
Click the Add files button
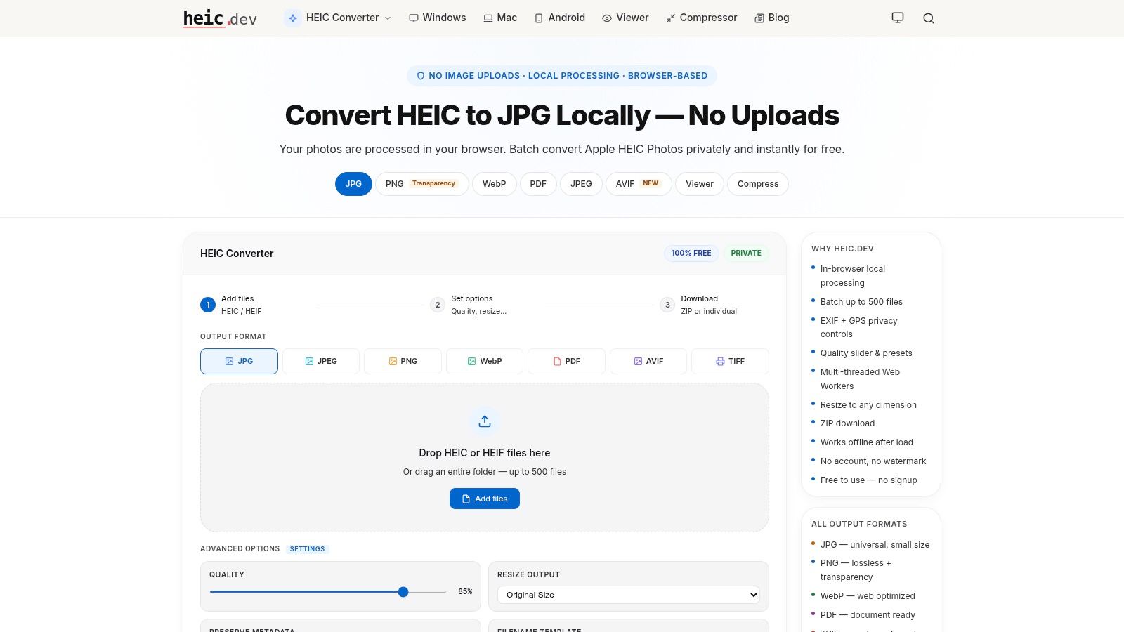tap(485, 499)
